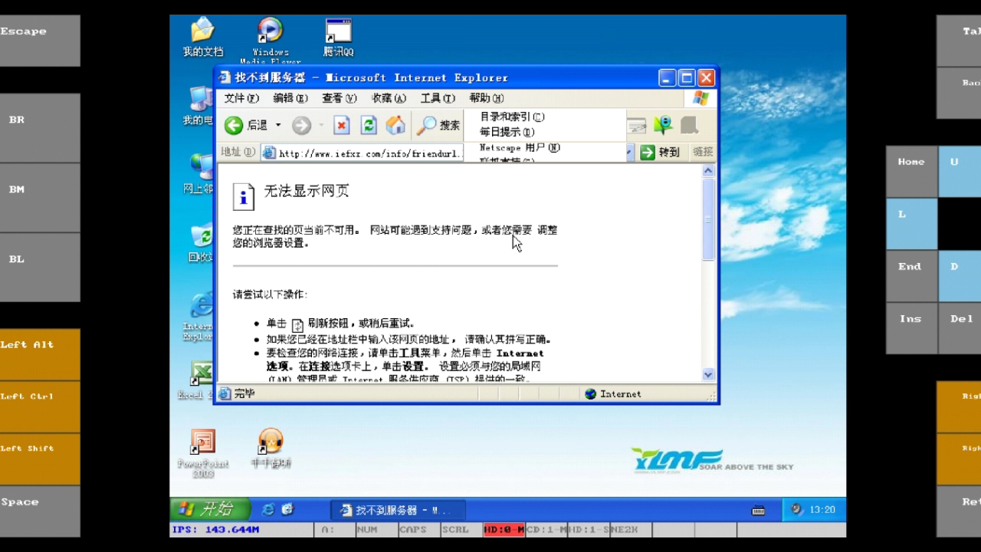This screenshot has height=552, width=981.
Task: Select the Internet Explorer desktop icon
Action: coord(199,316)
